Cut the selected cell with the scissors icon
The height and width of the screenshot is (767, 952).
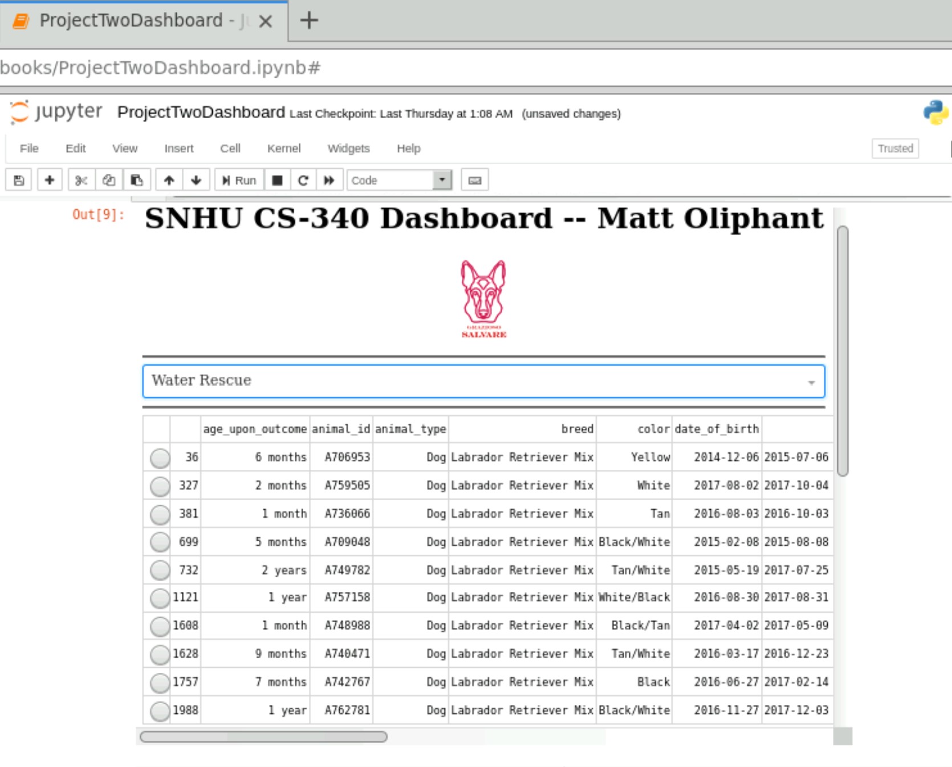click(x=80, y=180)
